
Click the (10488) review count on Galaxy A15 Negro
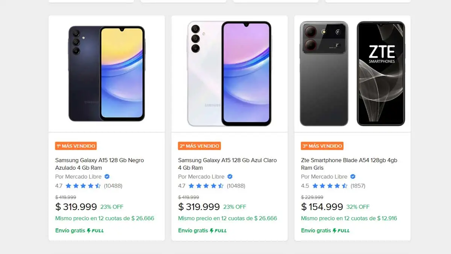tap(113, 186)
